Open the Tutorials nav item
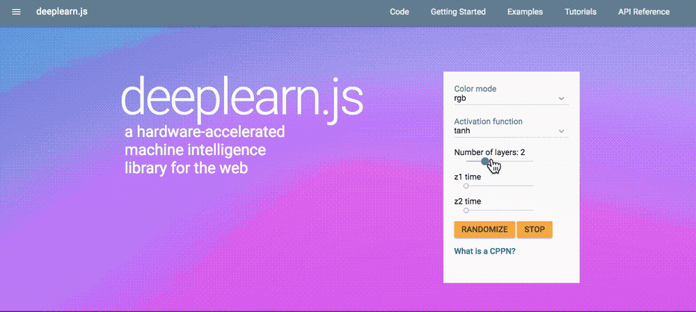The width and height of the screenshot is (696, 312). click(580, 12)
